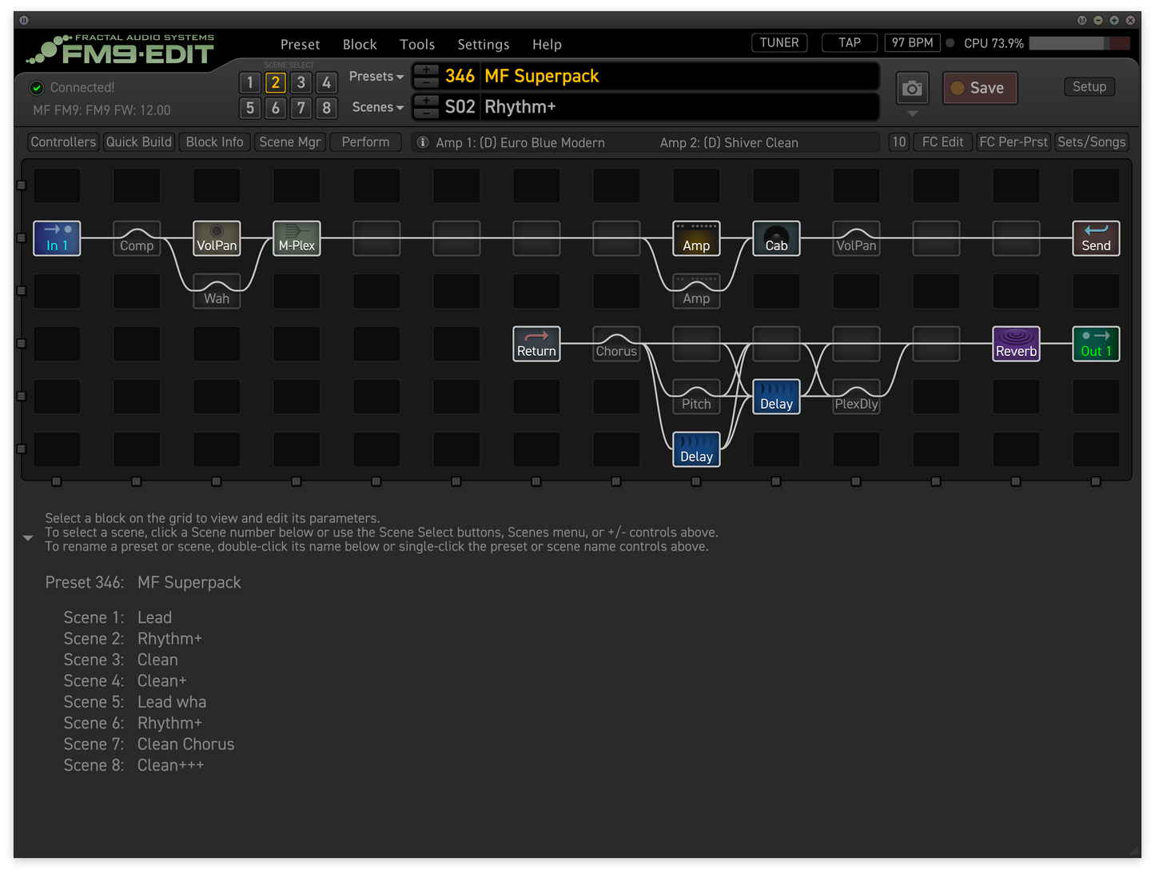Viewport: 1155px width, 874px height.
Task: Choose Scene Select button 2
Action: tap(276, 82)
